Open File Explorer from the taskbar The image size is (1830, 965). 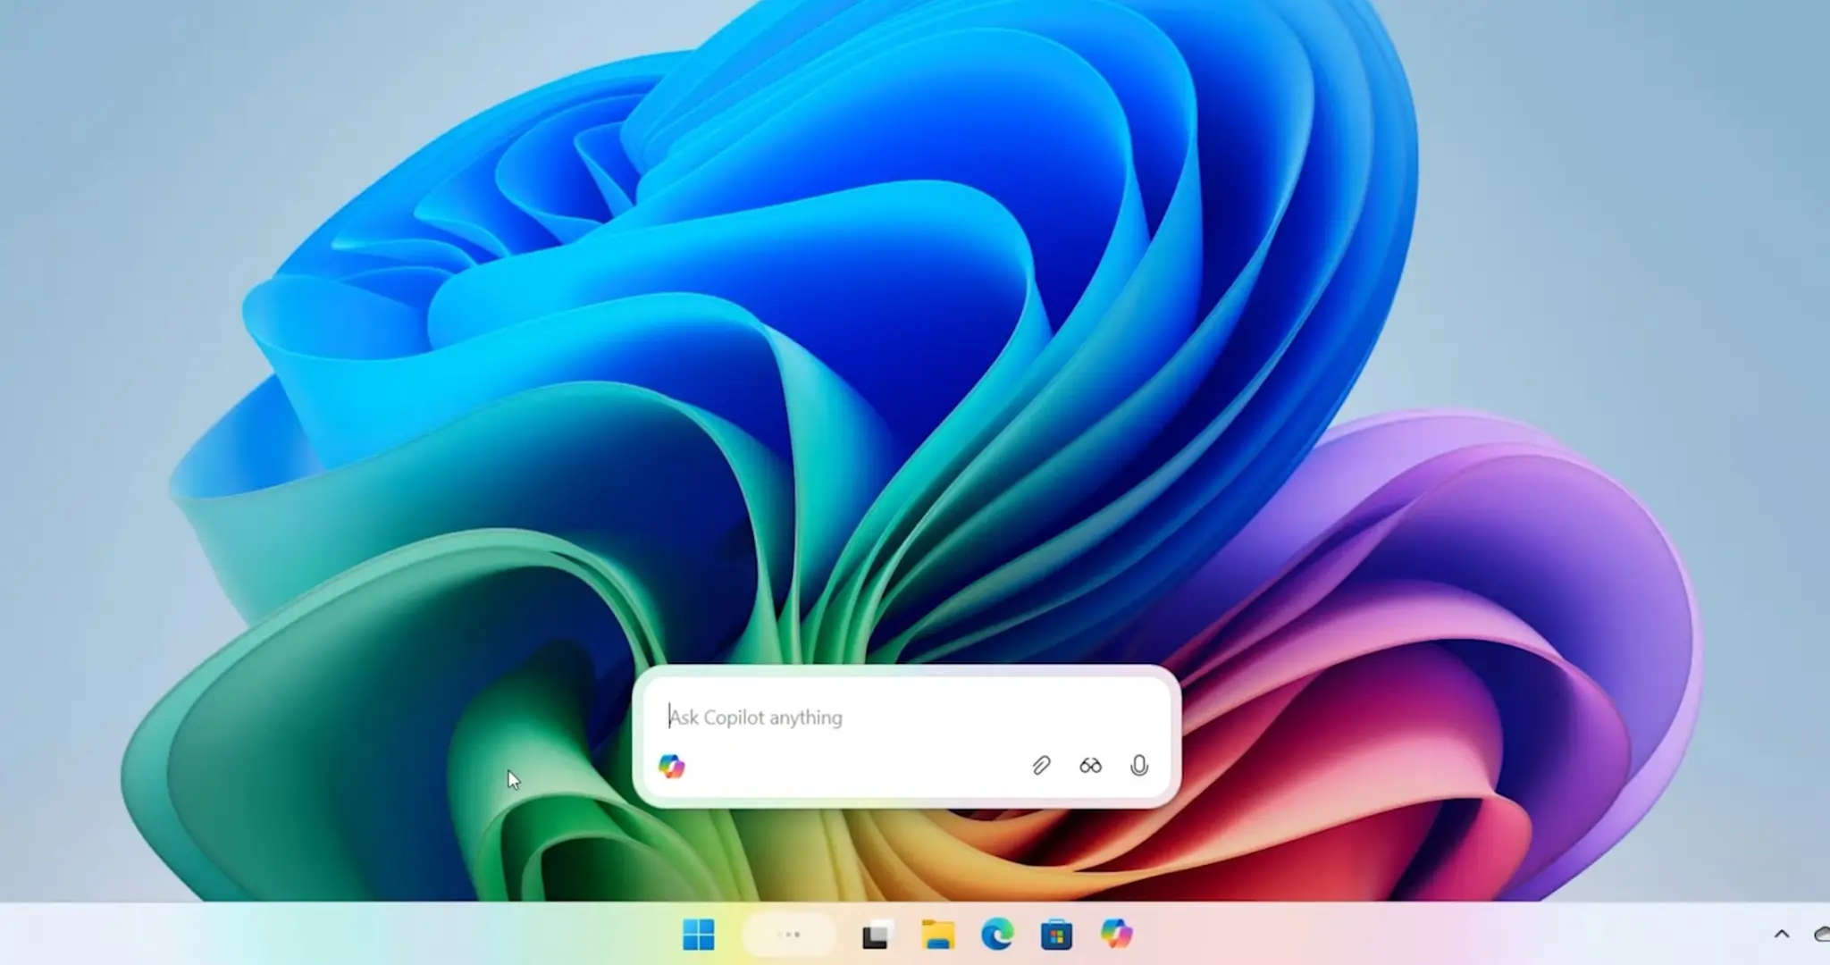click(937, 935)
